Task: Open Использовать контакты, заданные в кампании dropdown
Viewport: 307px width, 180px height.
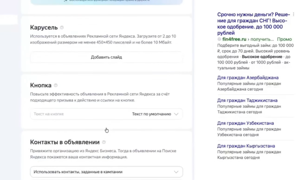Action: tap(106, 172)
